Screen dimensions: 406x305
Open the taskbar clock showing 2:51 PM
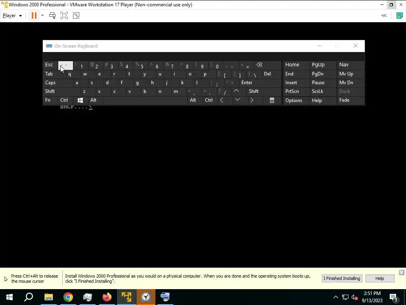(x=372, y=297)
